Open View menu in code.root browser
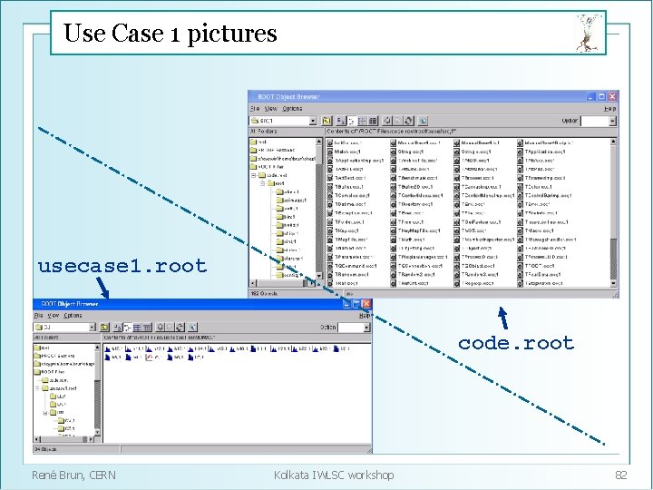Image resolution: width=653 pixels, height=490 pixels. pos(270,108)
